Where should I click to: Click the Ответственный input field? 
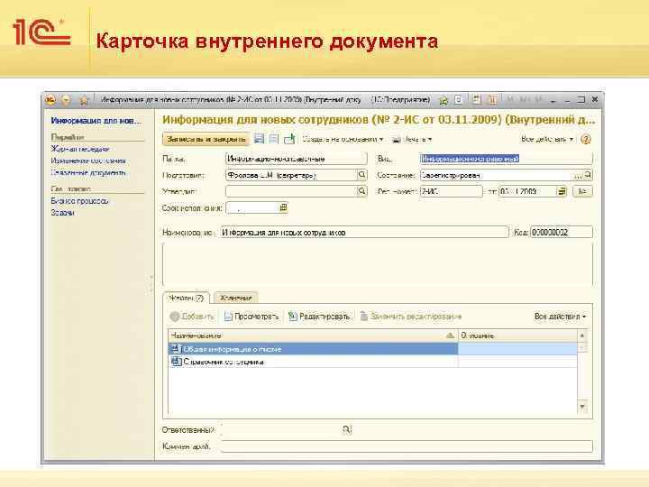click(281, 430)
